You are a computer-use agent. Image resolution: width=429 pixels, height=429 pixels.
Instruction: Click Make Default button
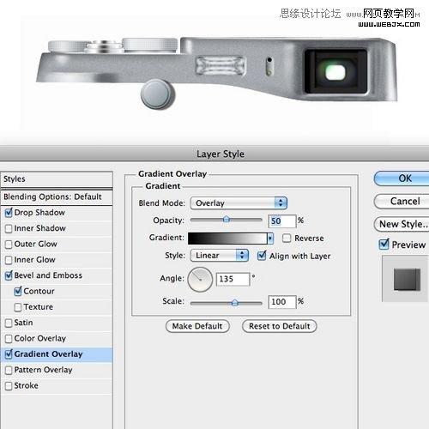click(x=197, y=326)
